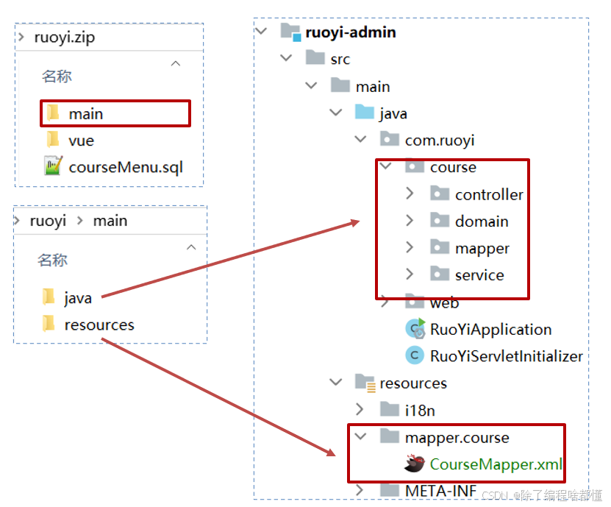Select the resources folder name in ruoyi main

99,325
